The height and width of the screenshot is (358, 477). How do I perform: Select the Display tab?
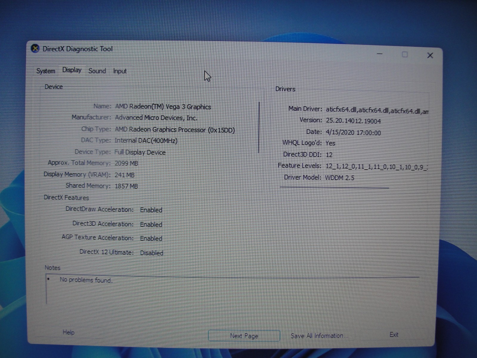click(x=72, y=70)
